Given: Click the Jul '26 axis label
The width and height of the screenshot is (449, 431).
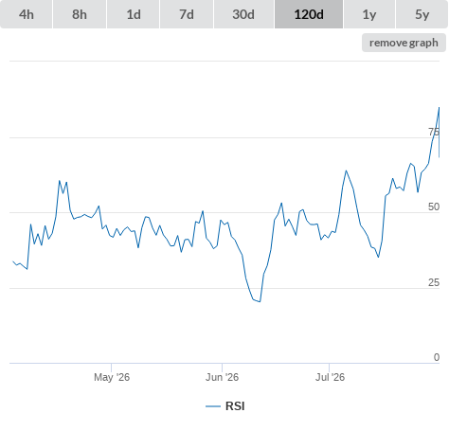Looking at the screenshot, I should click(x=330, y=377).
